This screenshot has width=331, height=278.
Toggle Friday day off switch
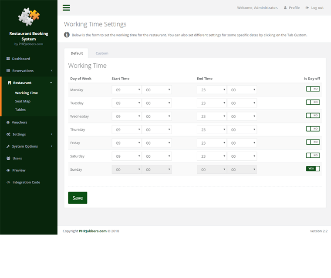pyautogui.click(x=313, y=142)
